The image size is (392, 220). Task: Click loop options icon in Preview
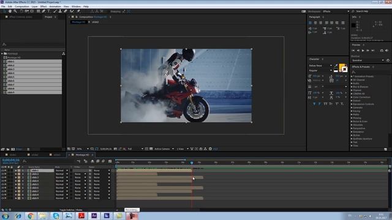382,50
